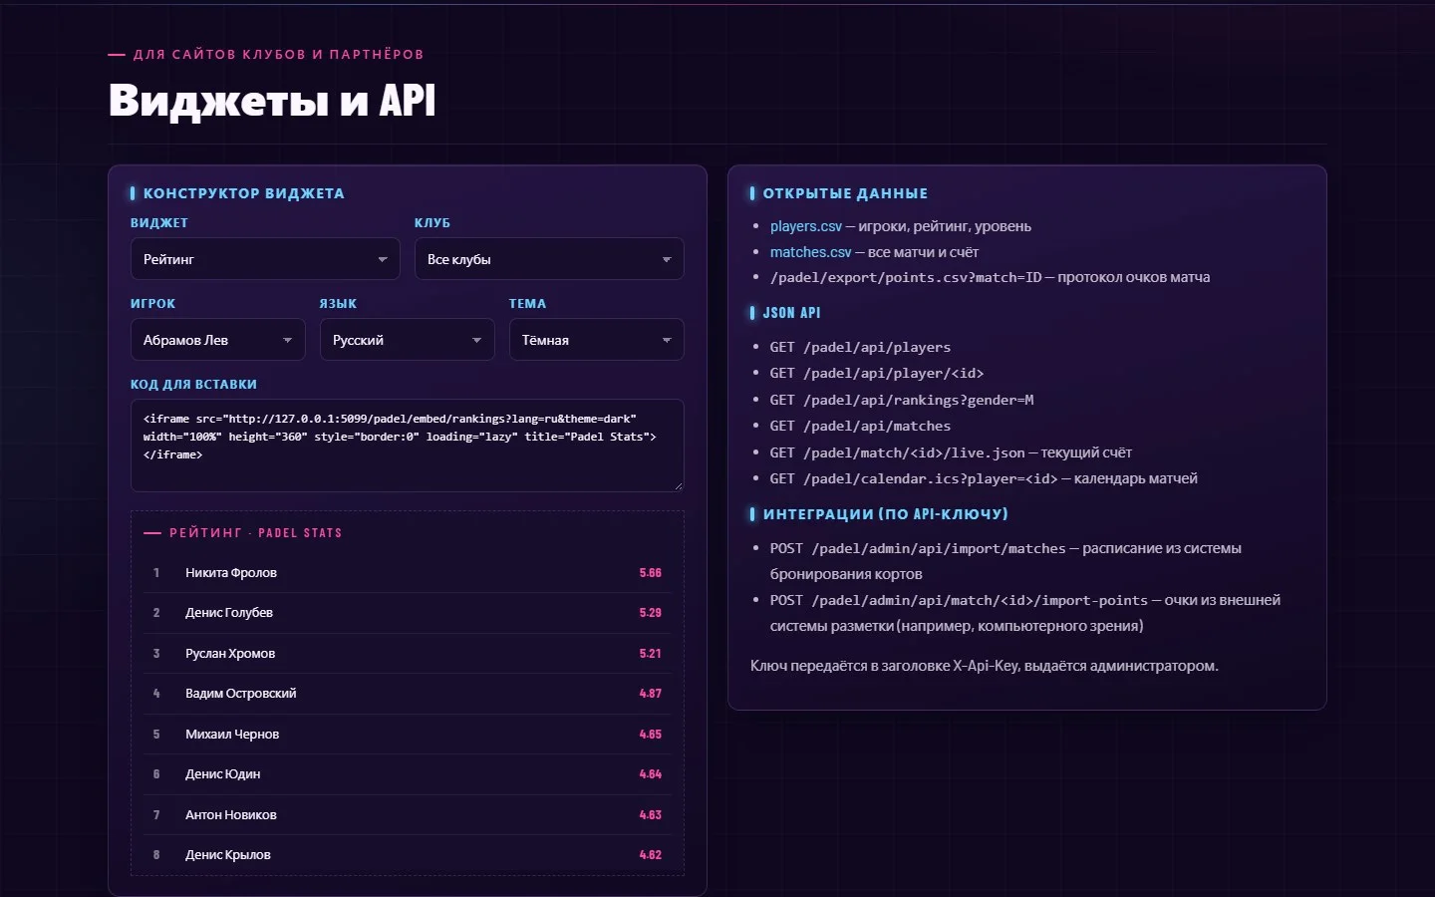Image resolution: width=1435 pixels, height=897 pixels.
Task: Click the Открытые данные section title
Action: click(845, 193)
